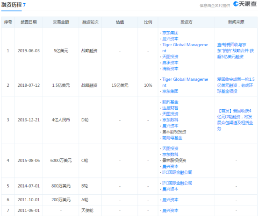Open news link 直击|爱回收与京东"拍拍"战略合并
This screenshot has width=259, height=219.
tap(235, 51)
